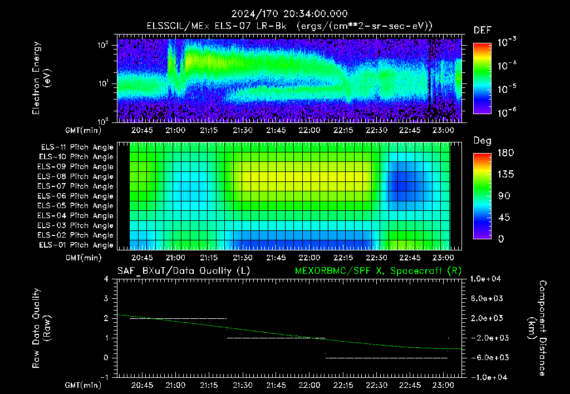Viewport: 570px width, 394px height.
Task: Select the Deg label above the angle scale
Action: point(483,141)
